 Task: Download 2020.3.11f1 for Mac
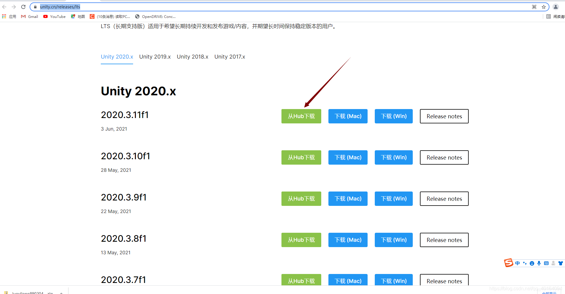[348, 116]
